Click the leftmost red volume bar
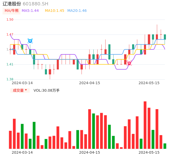The image size is (177, 156). pyautogui.click(x=10, y=140)
